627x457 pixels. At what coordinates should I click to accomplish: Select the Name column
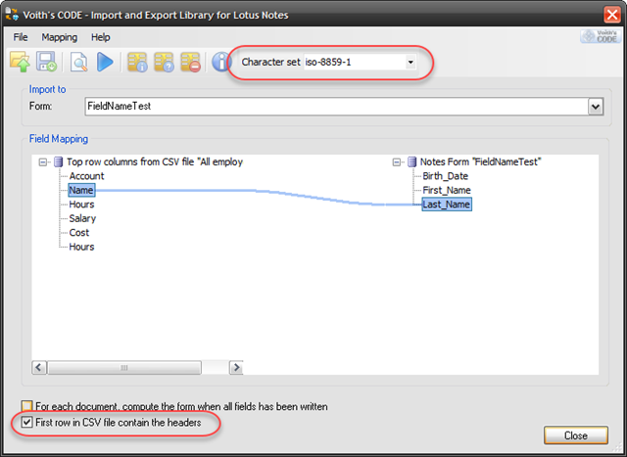pyautogui.click(x=81, y=190)
